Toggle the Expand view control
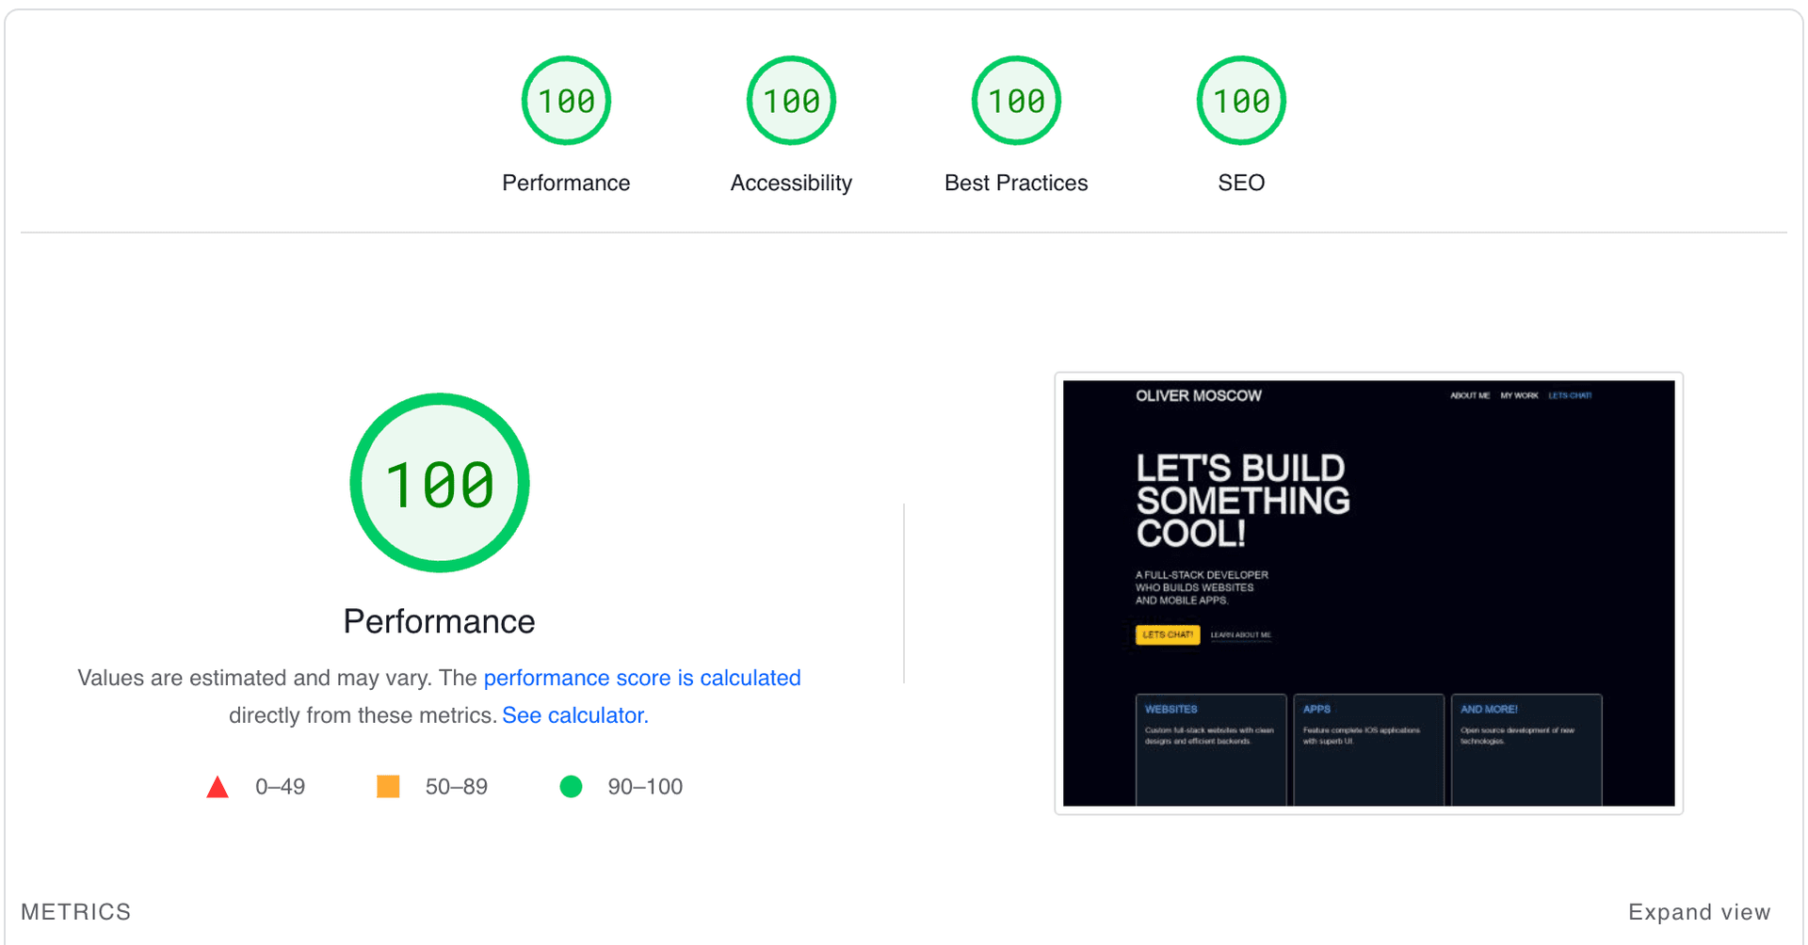The image size is (1808, 945). click(1699, 912)
